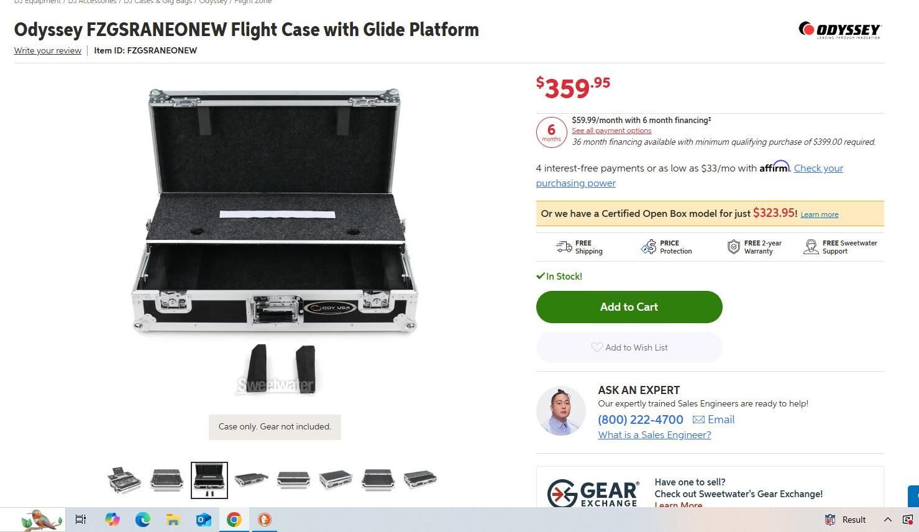Click the 6 months financing badge
Screen dimensions: 919x532
pyautogui.click(x=551, y=132)
